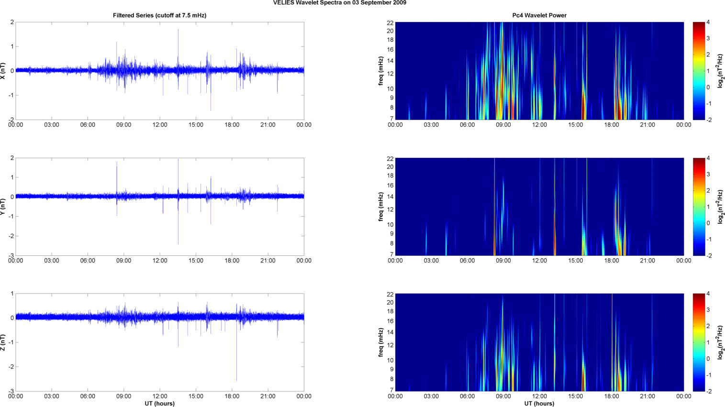This screenshot has height=407, width=725.
Task: Click freq (mHz) label of bottom wavelet plot
Action: pyautogui.click(x=381, y=342)
